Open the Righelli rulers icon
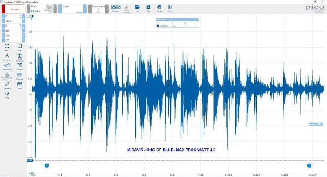 [7, 85]
